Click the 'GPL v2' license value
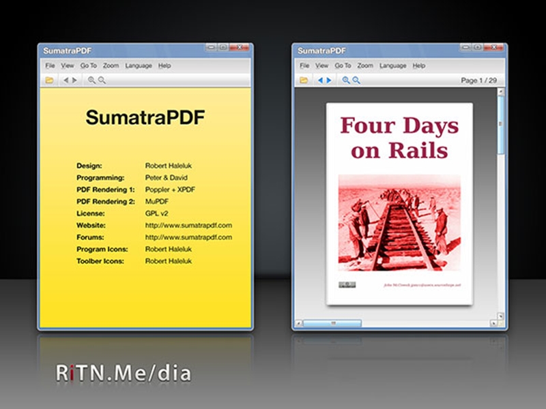 [157, 213]
